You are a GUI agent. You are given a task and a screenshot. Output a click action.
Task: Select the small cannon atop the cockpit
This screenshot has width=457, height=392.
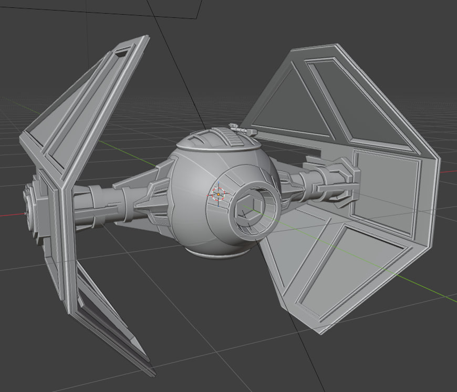tap(243, 129)
